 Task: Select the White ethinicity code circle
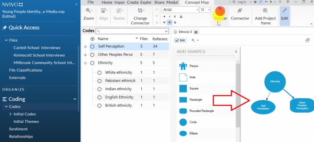pos(99,73)
